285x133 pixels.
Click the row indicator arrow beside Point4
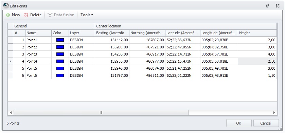click(10, 62)
